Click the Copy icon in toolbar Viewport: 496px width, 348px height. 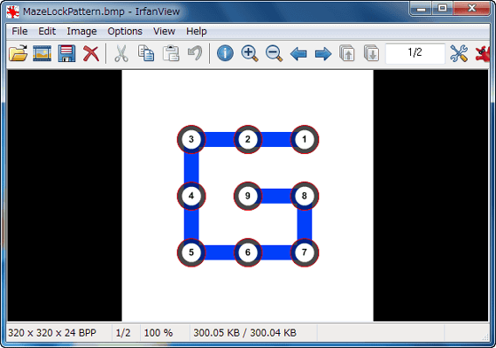click(146, 53)
